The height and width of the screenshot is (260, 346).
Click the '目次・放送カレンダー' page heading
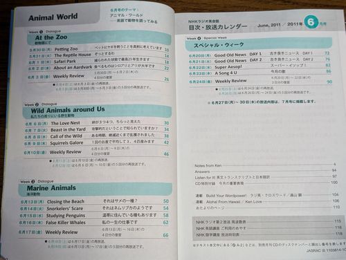coord(218,27)
